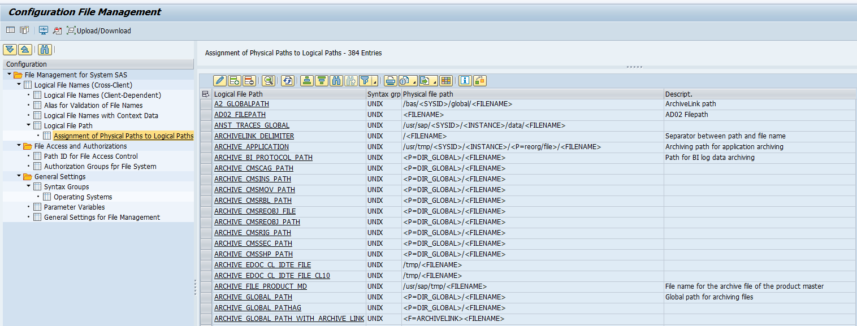
Task: Collapse all tree nodes with double-up arrow
Action: (x=25, y=50)
